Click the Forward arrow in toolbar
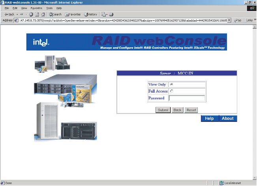The height and width of the screenshot is (186, 257). click(x=22, y=15)
